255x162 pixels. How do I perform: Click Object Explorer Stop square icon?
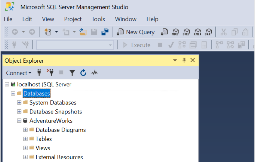(x=61, y=72)
